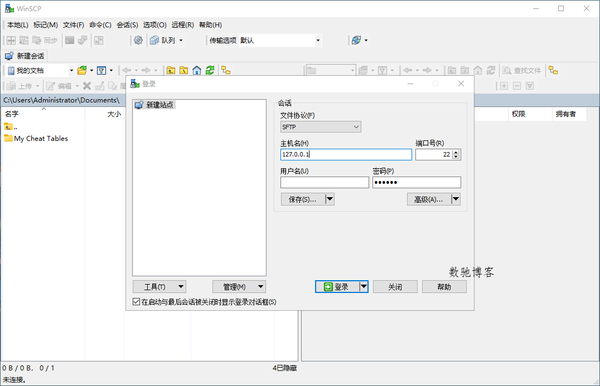Decrease the 端口号 port number spinner
Image resolution: width=600 pixels, height=386 pixels.
[x=456, y=157]
